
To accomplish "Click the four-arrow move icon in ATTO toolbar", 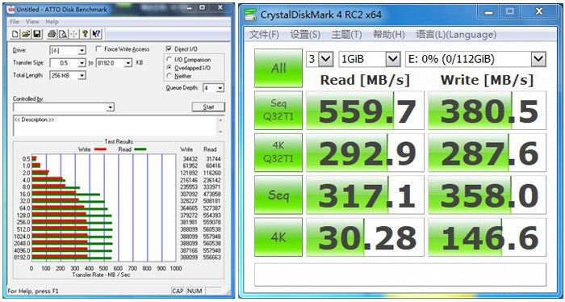I will [74, 34].
